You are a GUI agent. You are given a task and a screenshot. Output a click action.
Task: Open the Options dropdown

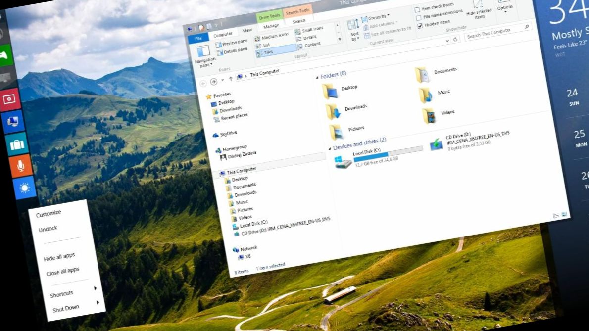click(x=504, y=7)
